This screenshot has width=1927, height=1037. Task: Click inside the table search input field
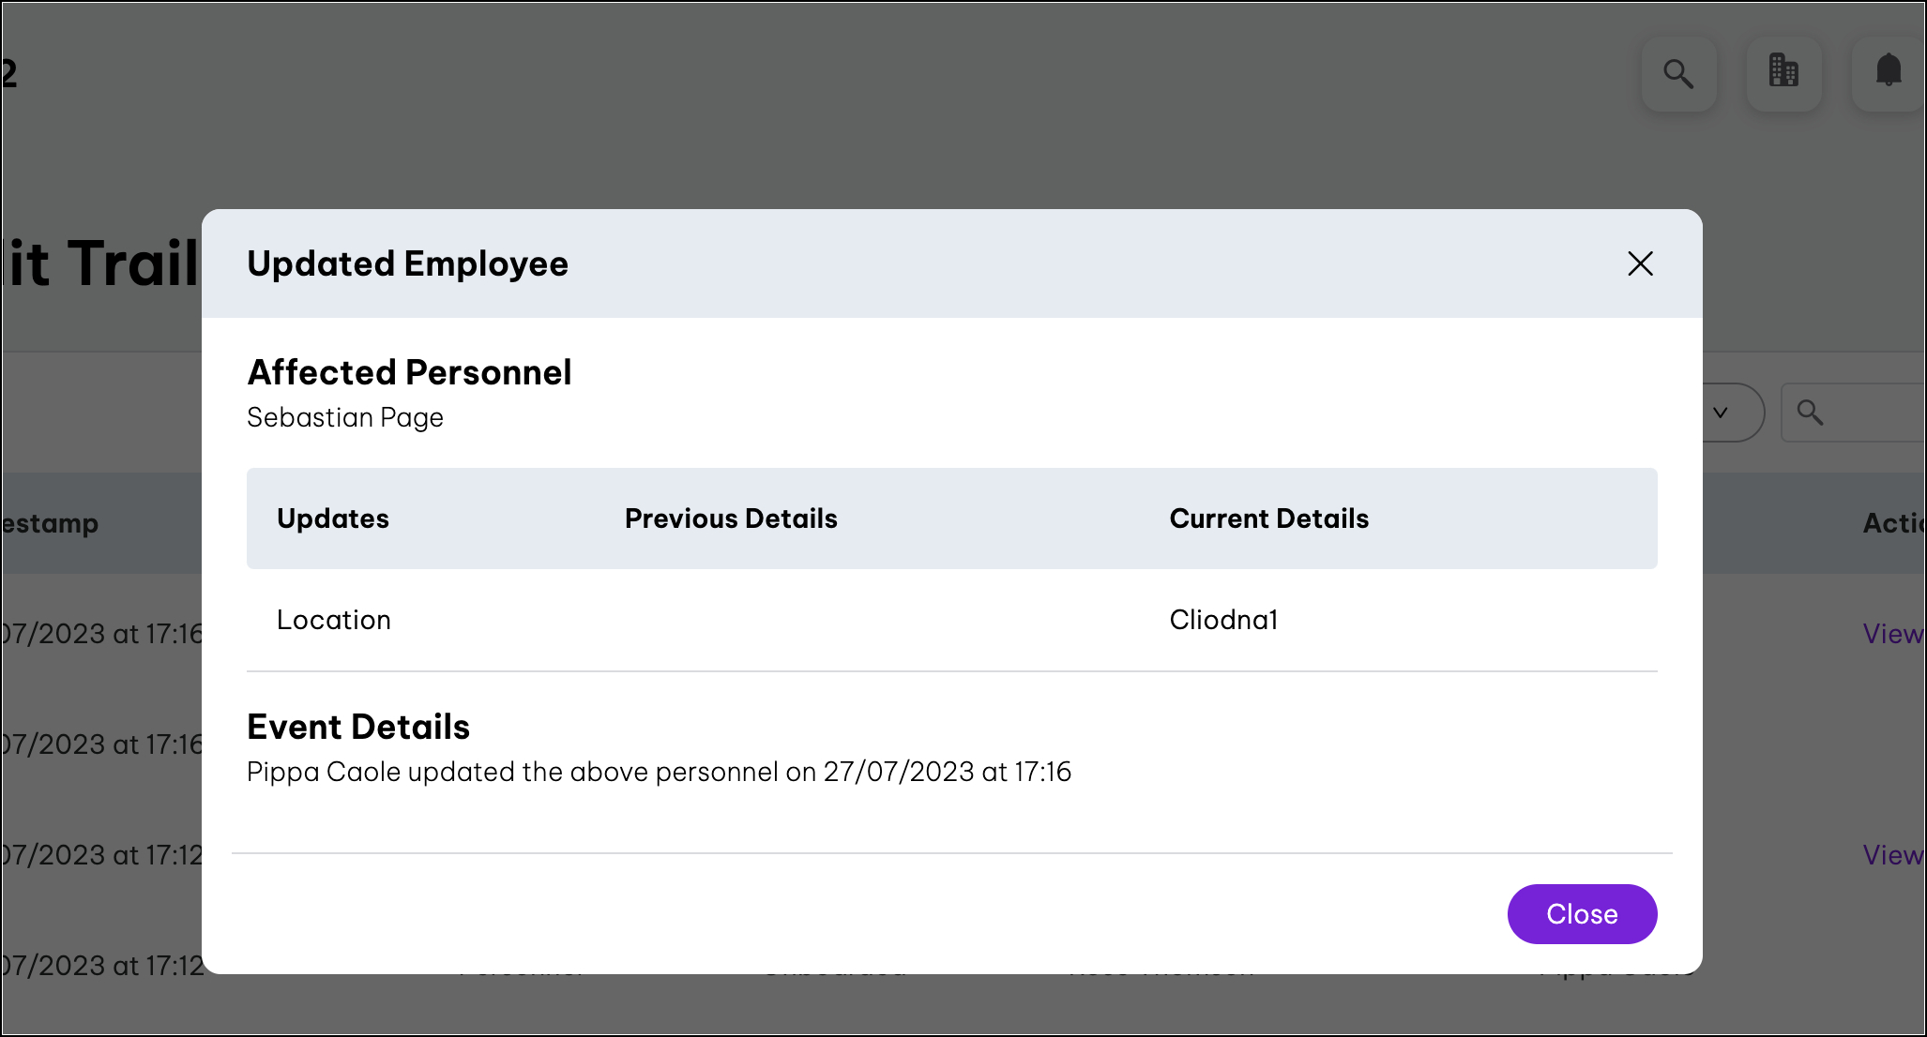click(1862, 412)
